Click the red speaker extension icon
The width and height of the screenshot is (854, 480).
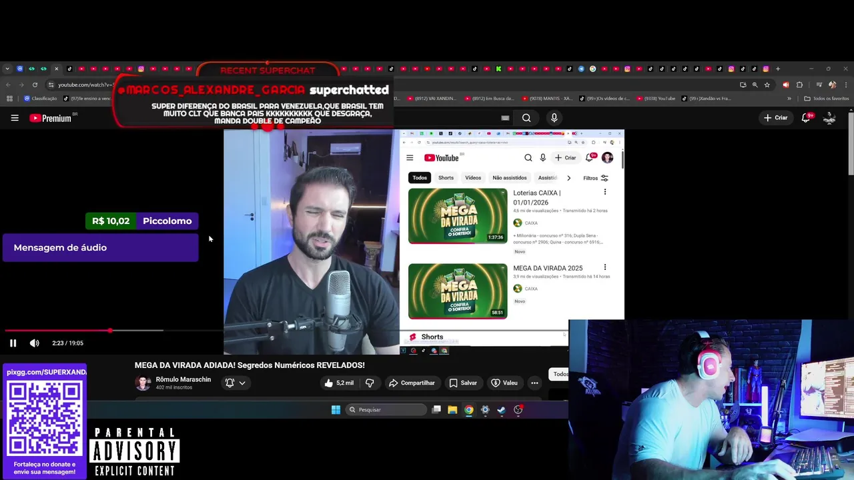785,85
